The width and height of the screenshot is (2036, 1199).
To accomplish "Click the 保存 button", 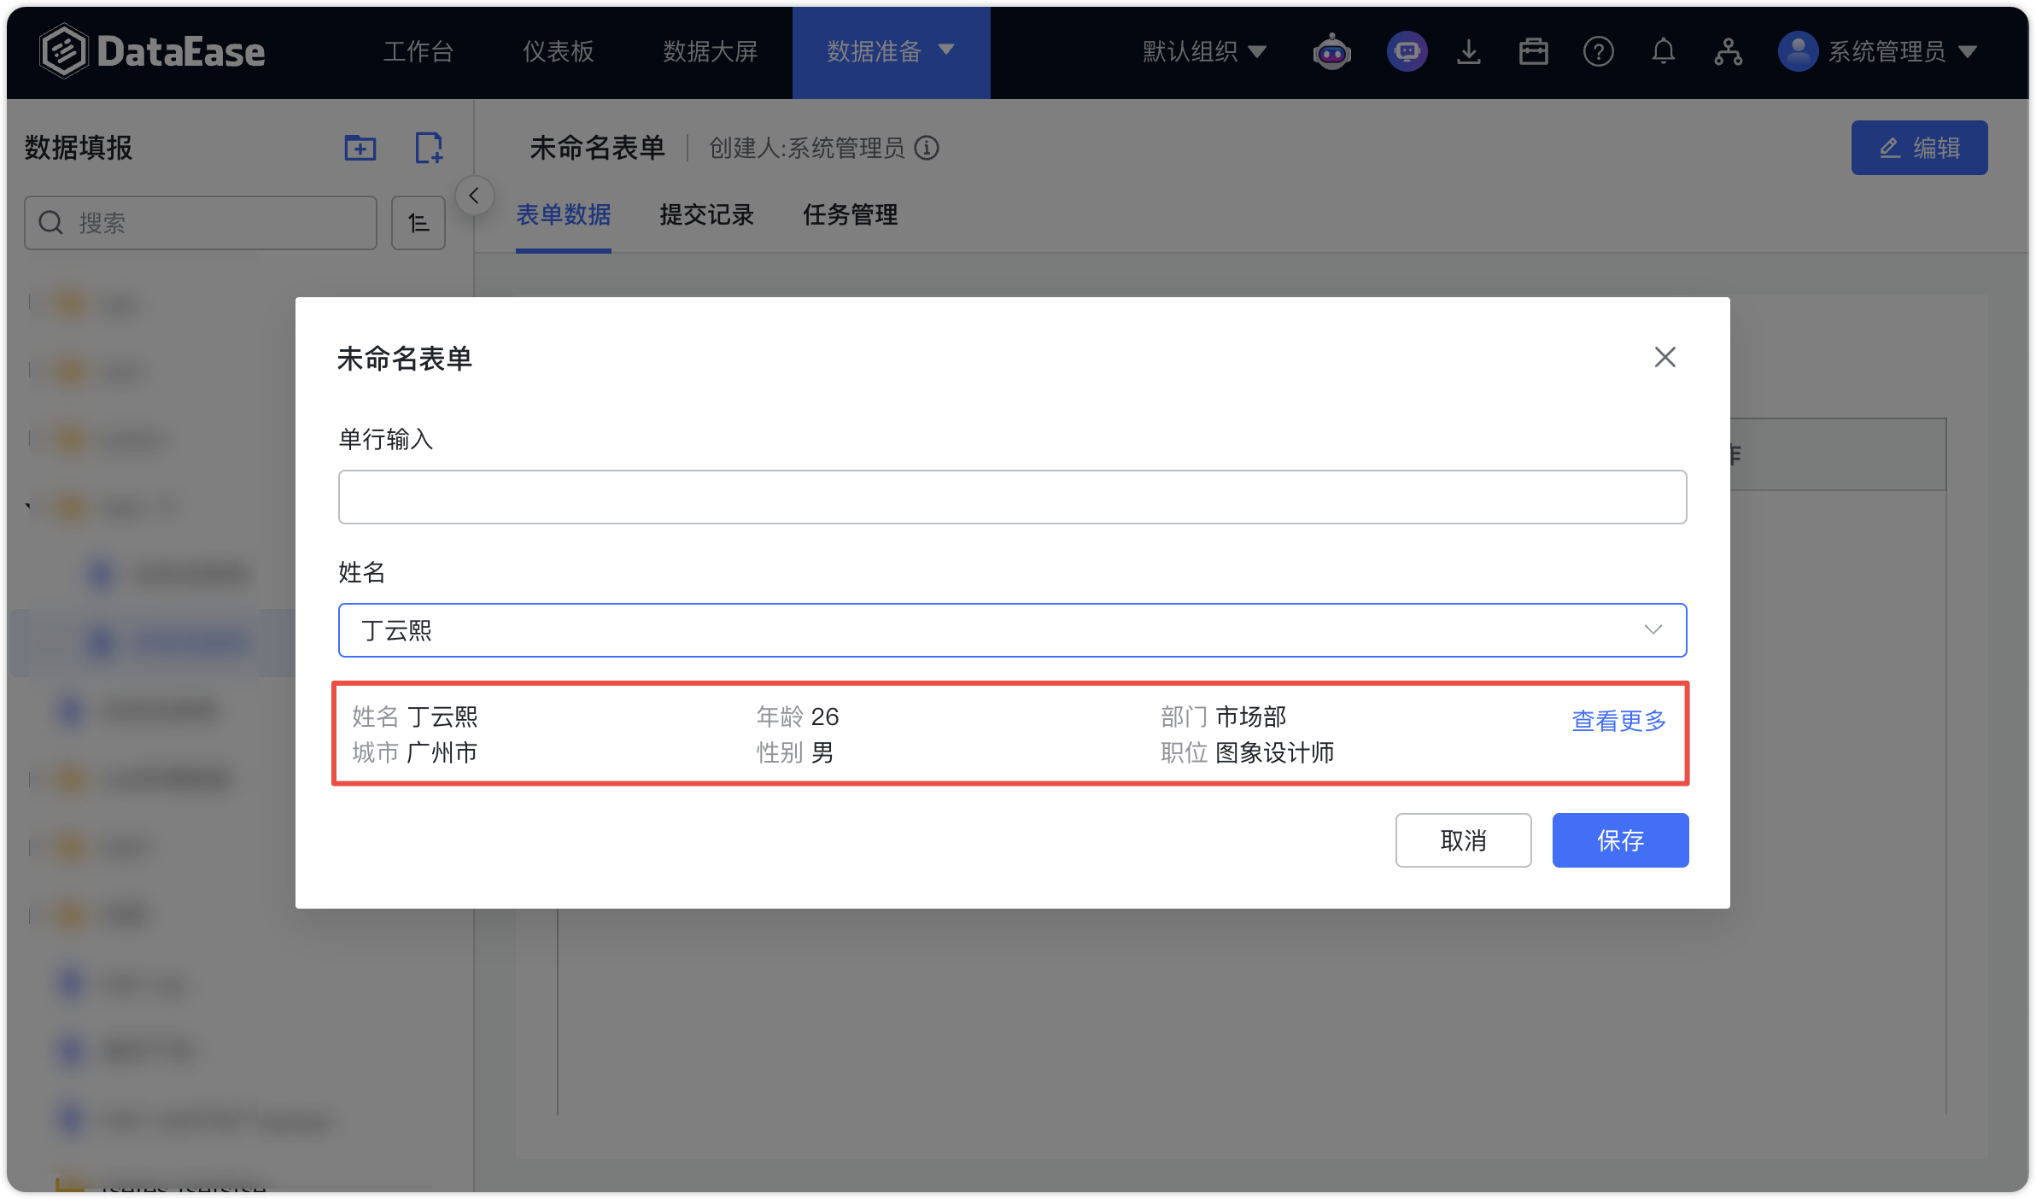I will [1621, 840].
